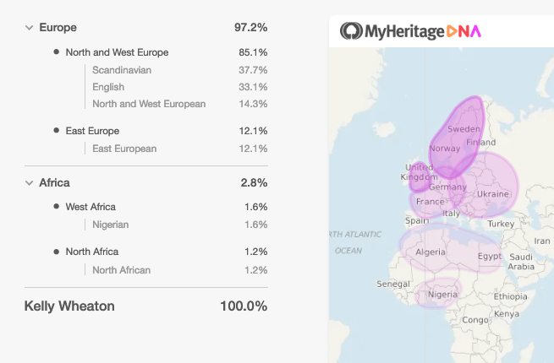Open the Nigerian ethnicity entry

pos(111,225)
